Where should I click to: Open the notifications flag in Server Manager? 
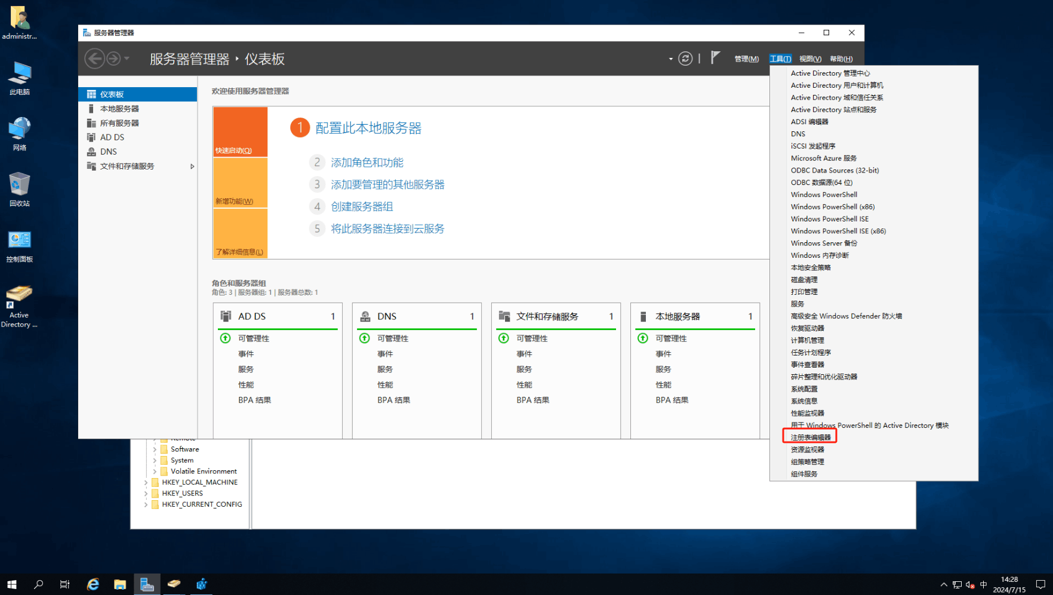coord(715,58)
